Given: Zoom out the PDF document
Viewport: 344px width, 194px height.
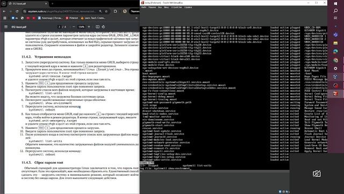Looking at the screenshot, I should (74, 27).
